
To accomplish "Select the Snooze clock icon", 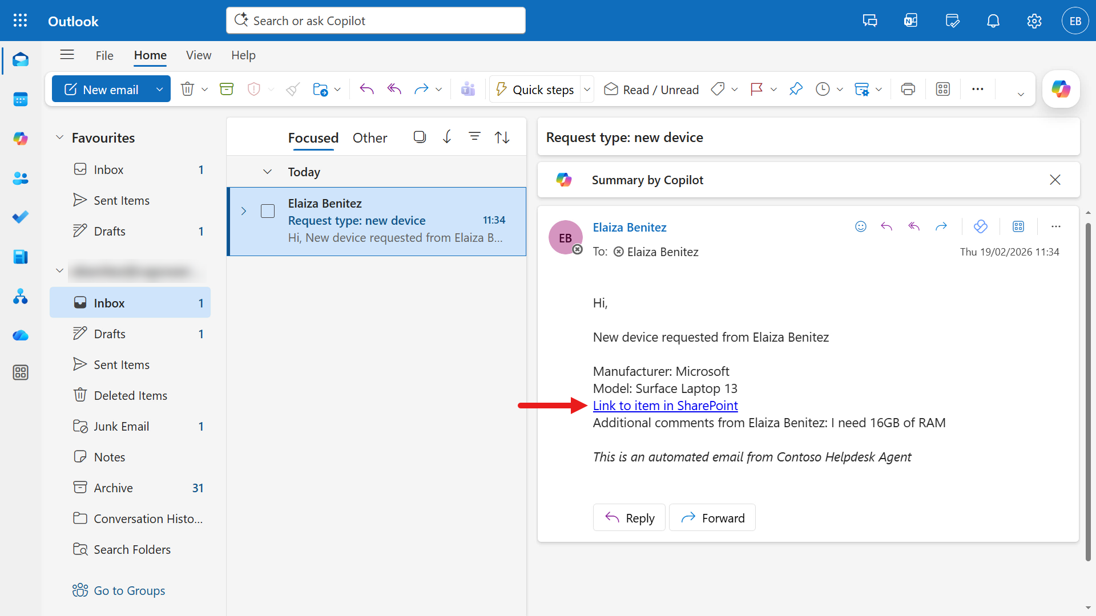I will (824, 89).
